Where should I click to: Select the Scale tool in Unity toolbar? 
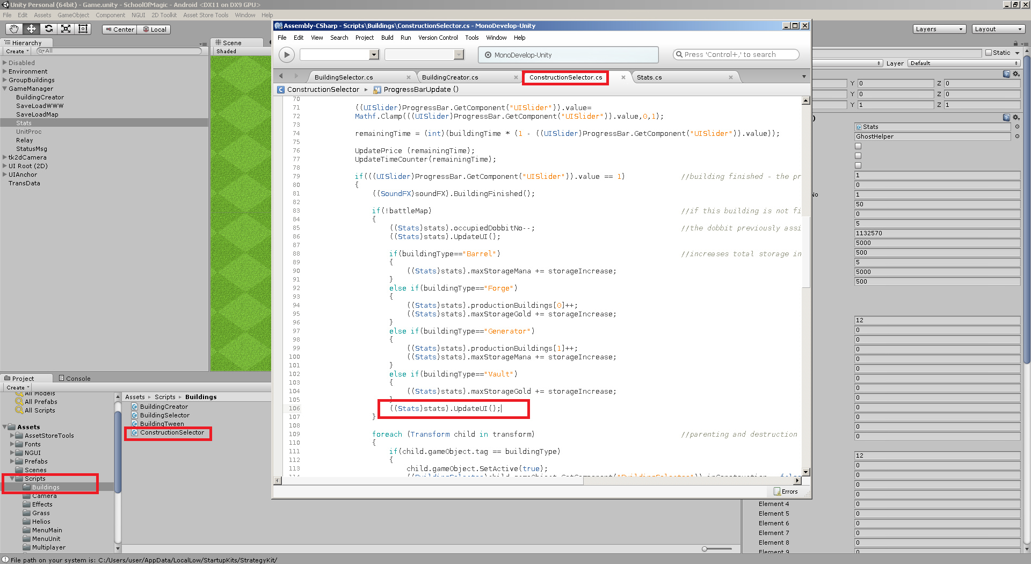coord(66,29)
